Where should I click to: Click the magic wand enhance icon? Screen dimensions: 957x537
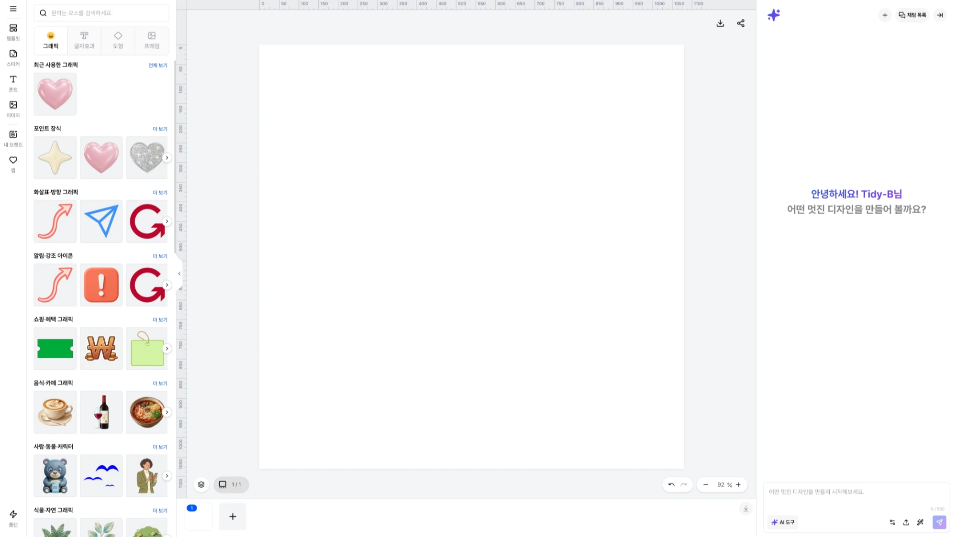tap(920, 522)
